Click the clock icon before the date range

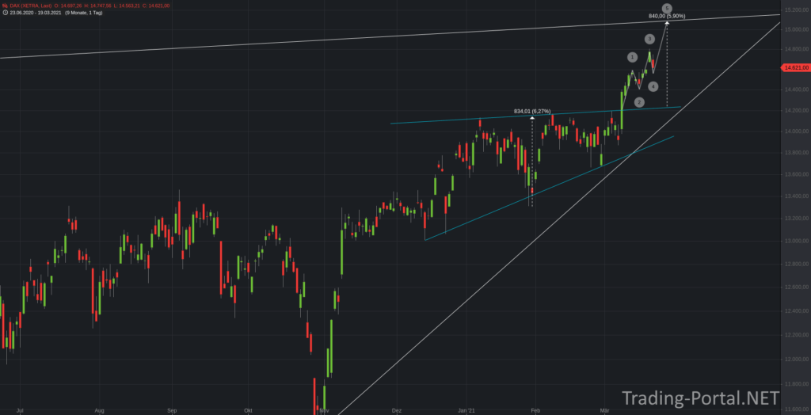tap(5, 13)
